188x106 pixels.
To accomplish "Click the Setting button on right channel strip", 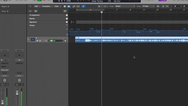I will pos(19,50).
